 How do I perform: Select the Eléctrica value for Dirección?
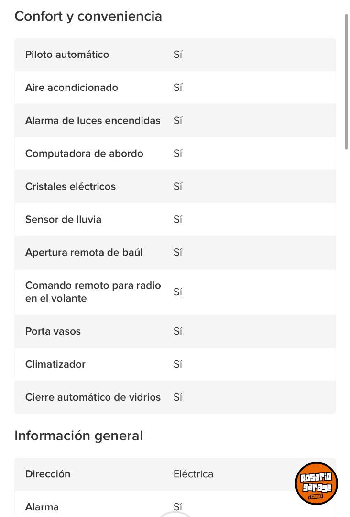pos(193,474)
